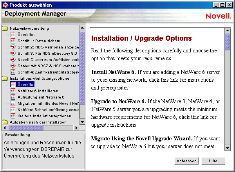Image resolution: width=235 pixels, height=172 pixels.
Task: Open Migration mithilfe des Novell NetWare item
Action: 48,104
